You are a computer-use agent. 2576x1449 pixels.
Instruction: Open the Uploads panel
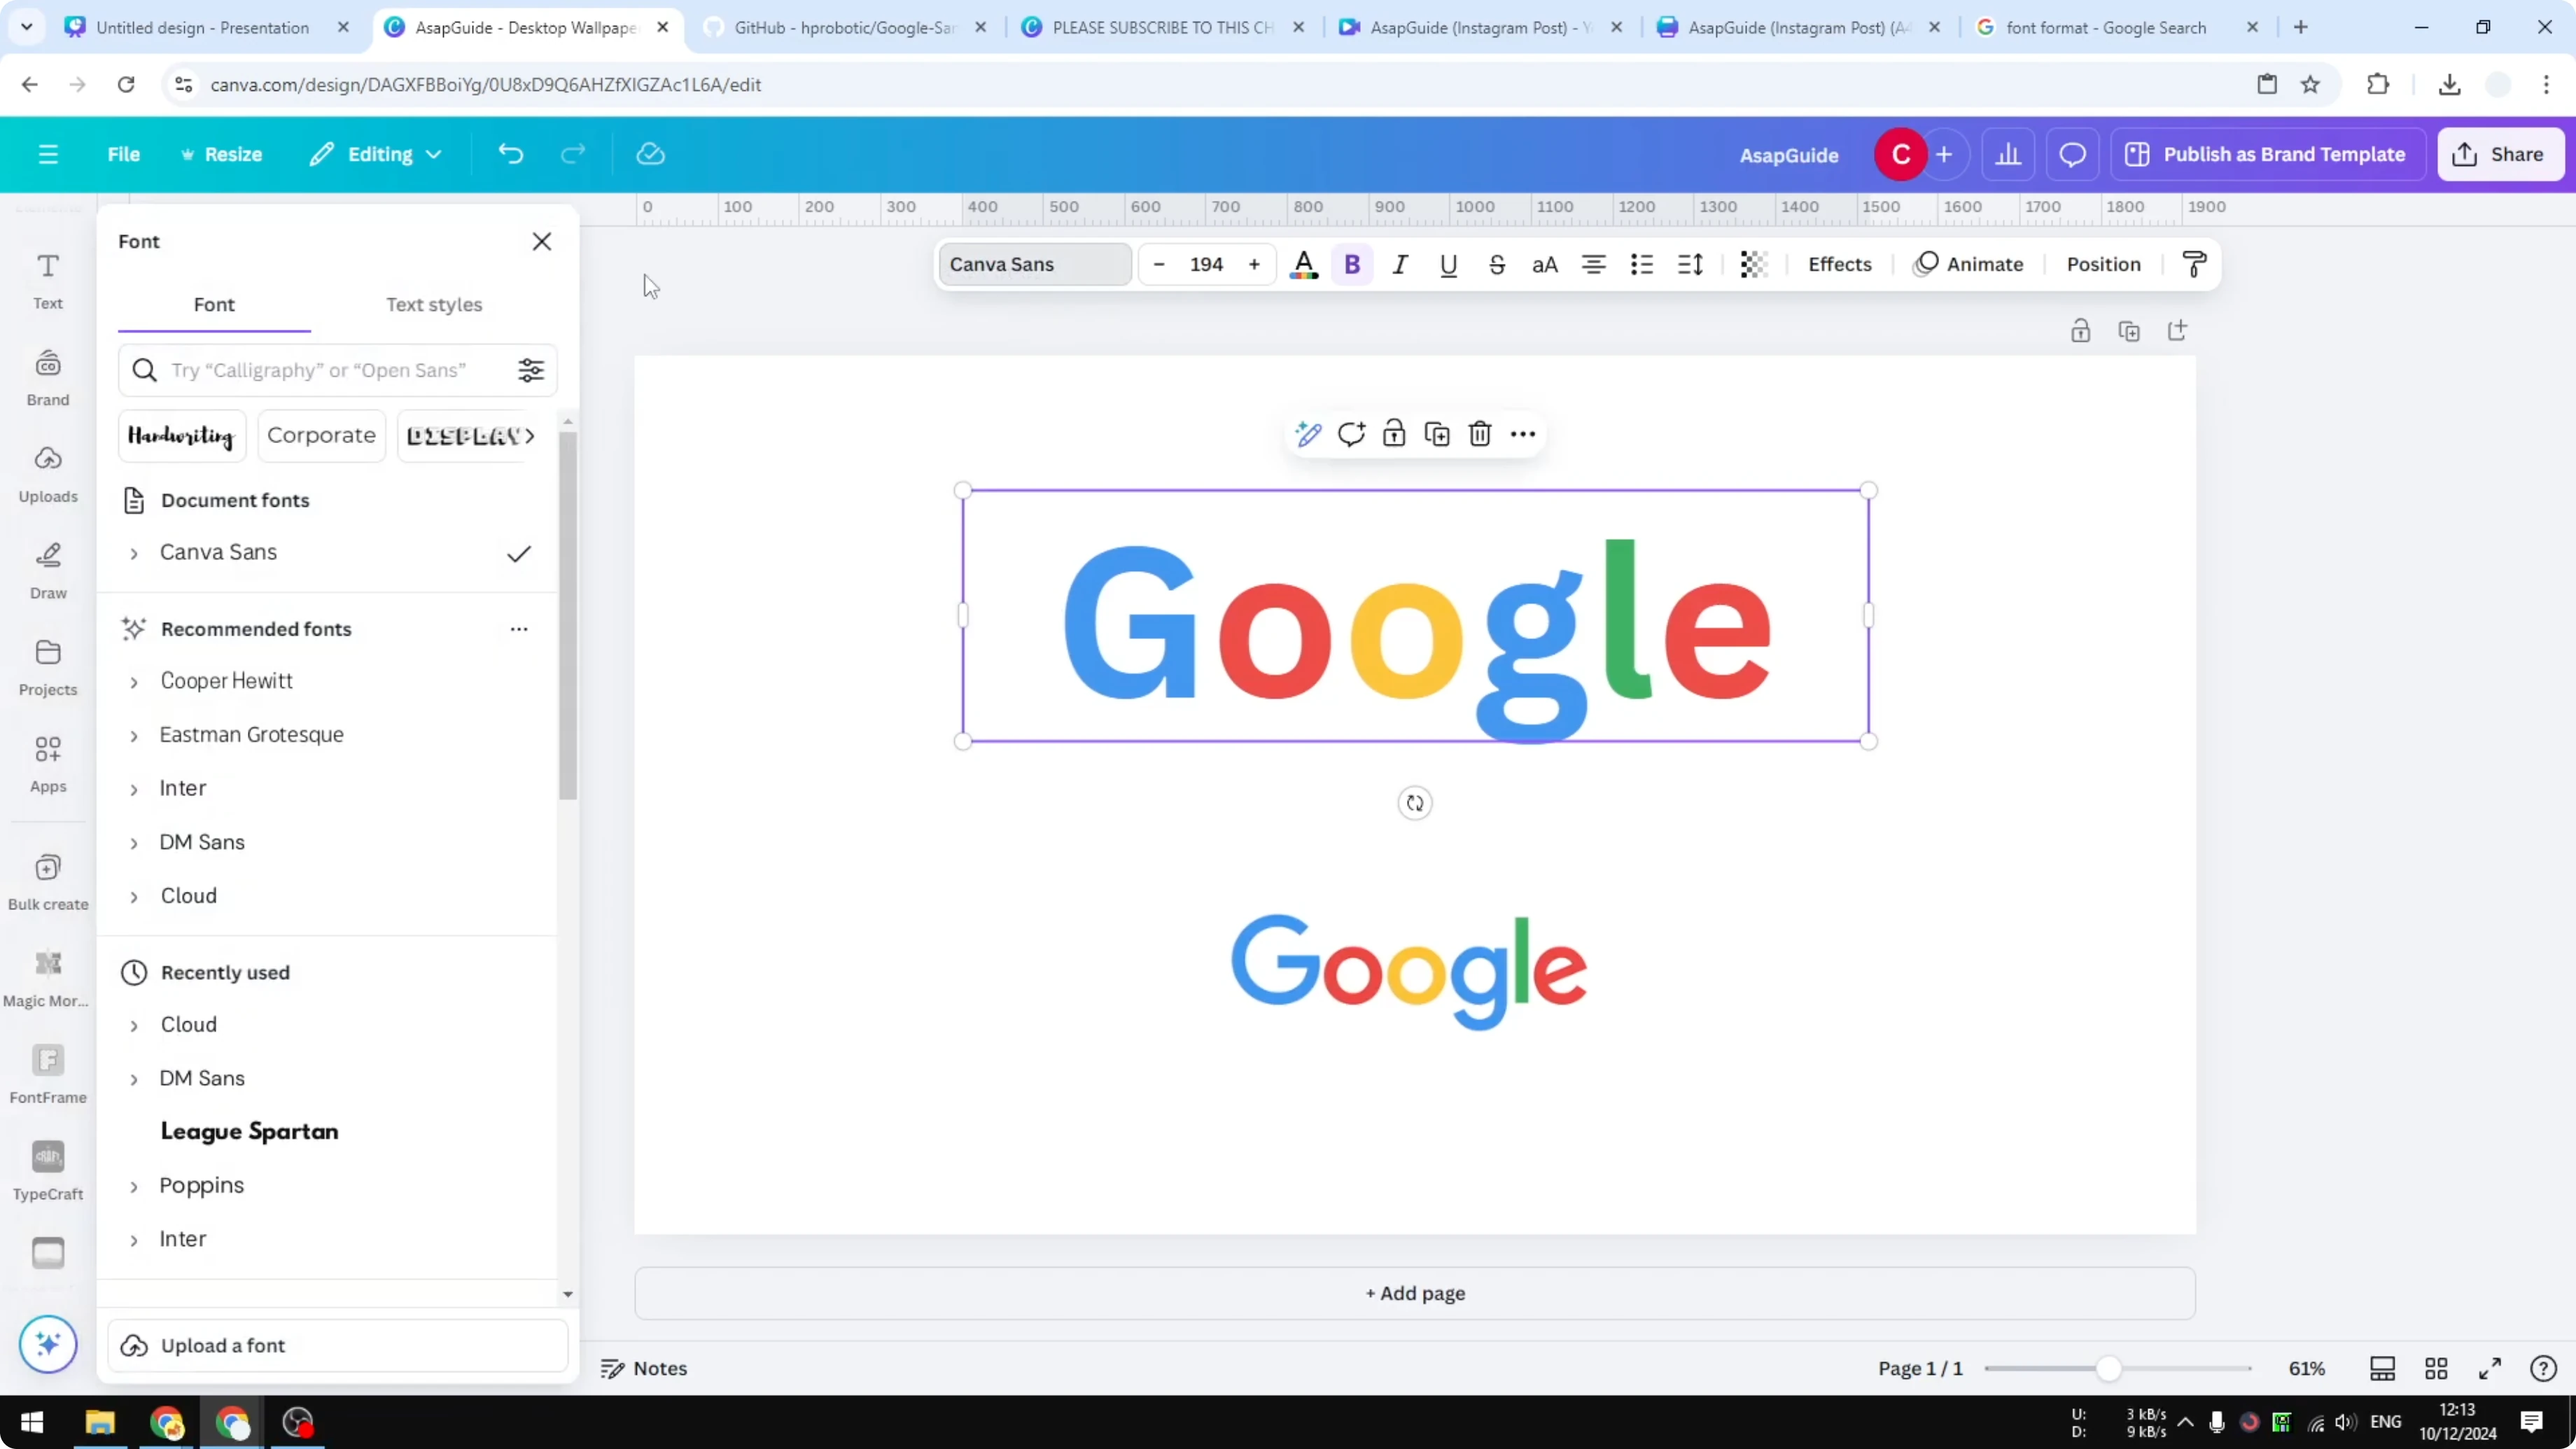pos(47,473)
